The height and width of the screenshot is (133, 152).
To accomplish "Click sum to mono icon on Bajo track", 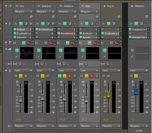I will coord(81,64).
